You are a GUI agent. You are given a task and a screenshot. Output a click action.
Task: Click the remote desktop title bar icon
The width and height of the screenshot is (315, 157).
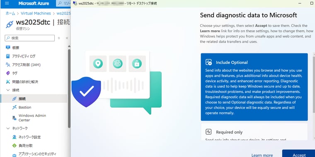75,3
